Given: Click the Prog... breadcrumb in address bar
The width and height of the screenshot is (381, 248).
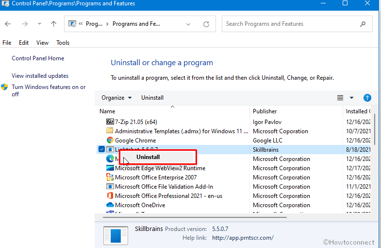Looking at the screenshot, I should [x=94, y=24].
